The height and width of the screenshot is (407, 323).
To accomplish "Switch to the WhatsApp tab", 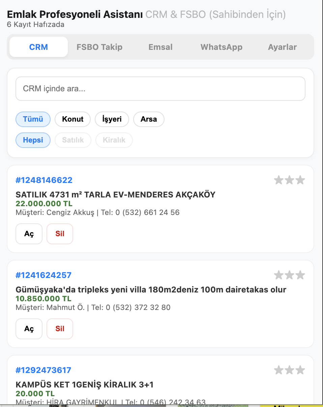I will (x=221, y=47).
